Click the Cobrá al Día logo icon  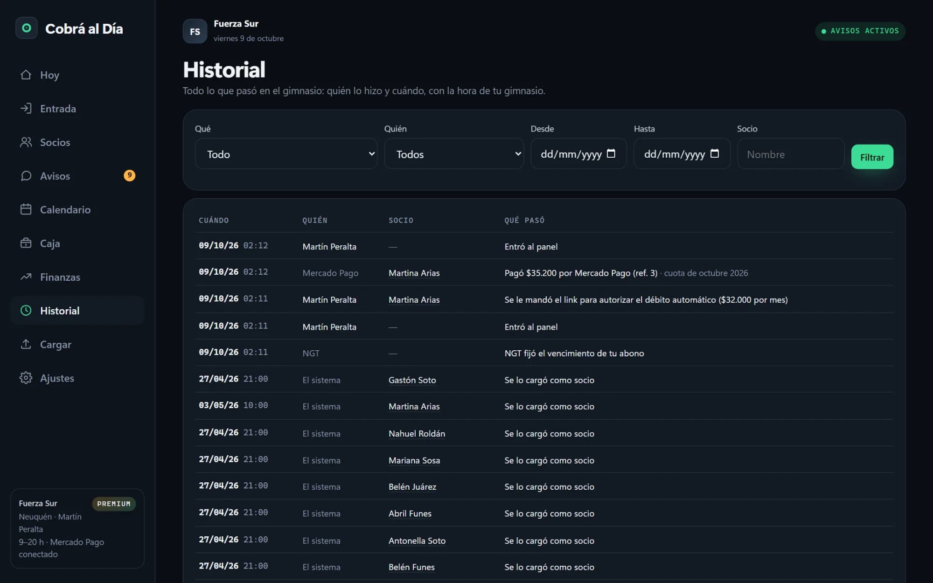[x=27, y=28]
